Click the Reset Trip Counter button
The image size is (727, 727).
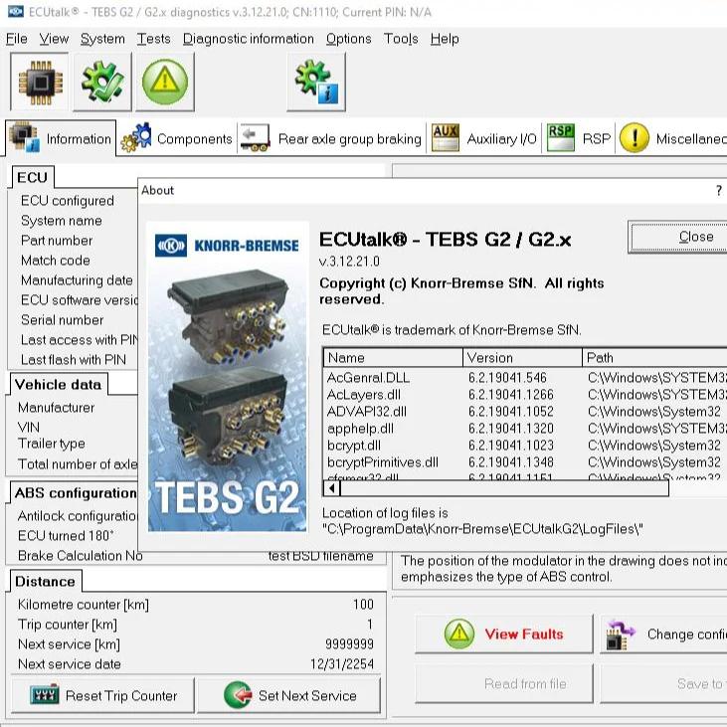coord(102,695)
